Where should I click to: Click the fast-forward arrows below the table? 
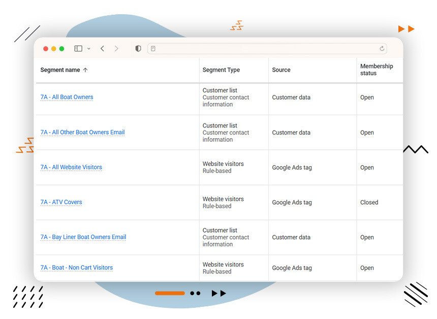[218, 293]
